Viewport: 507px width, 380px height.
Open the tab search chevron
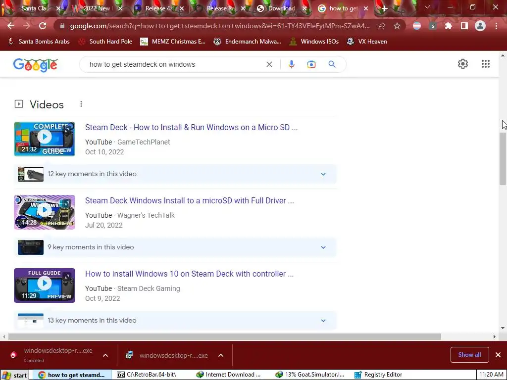[427, 7]
